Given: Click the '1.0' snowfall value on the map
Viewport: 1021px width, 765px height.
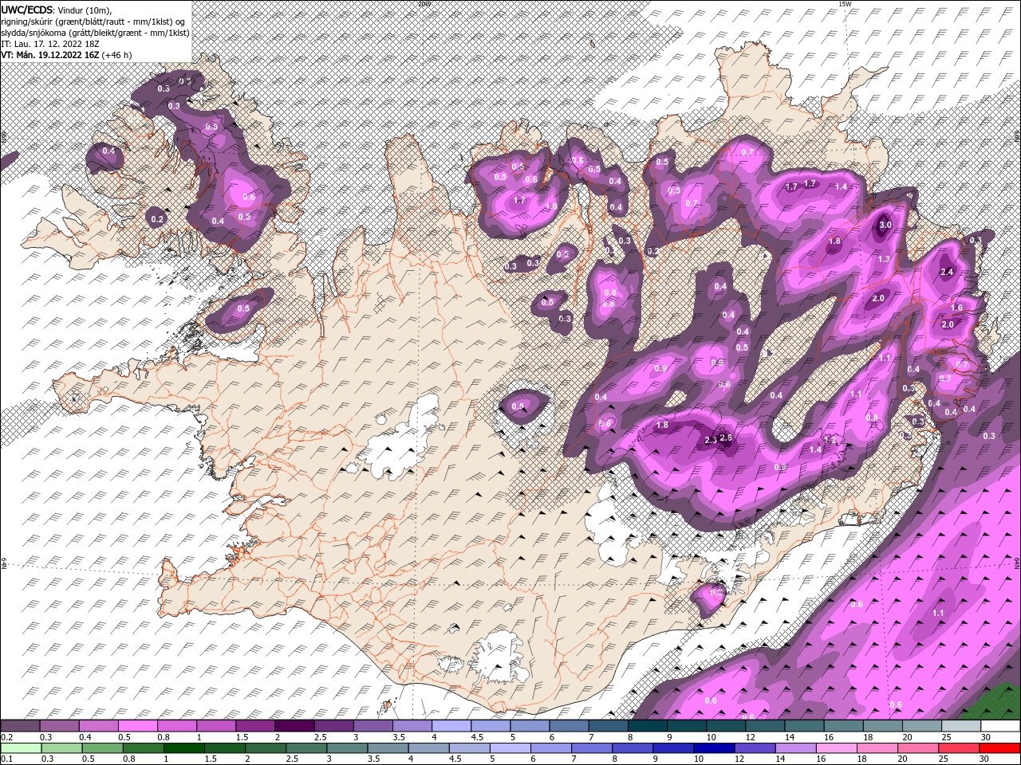Looking at the screenshot, I should (550, 207).
